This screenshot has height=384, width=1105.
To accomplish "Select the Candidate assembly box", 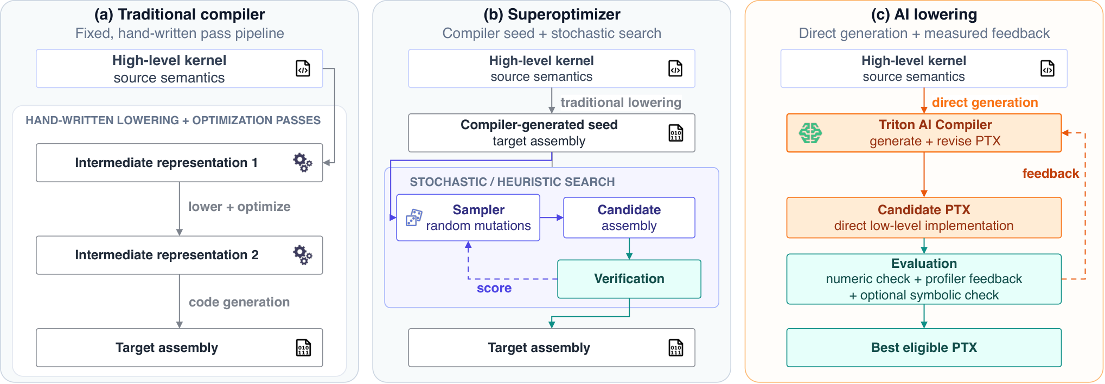I will coord(629,217).
